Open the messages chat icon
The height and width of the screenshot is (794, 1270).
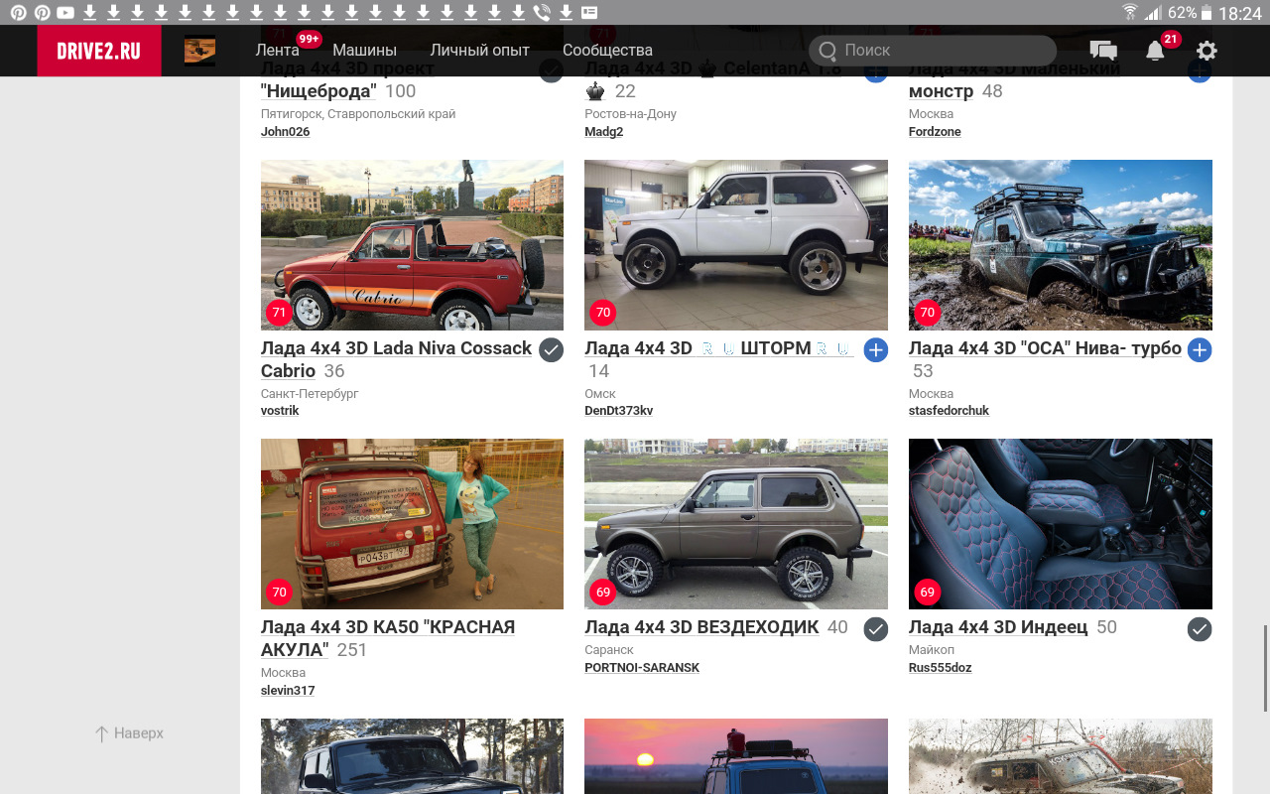click(1102, 51)
